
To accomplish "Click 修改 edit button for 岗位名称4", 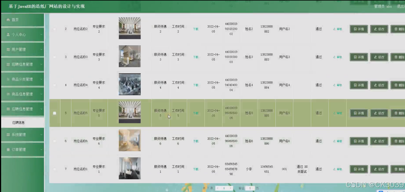I will click(x=379, y=85).
